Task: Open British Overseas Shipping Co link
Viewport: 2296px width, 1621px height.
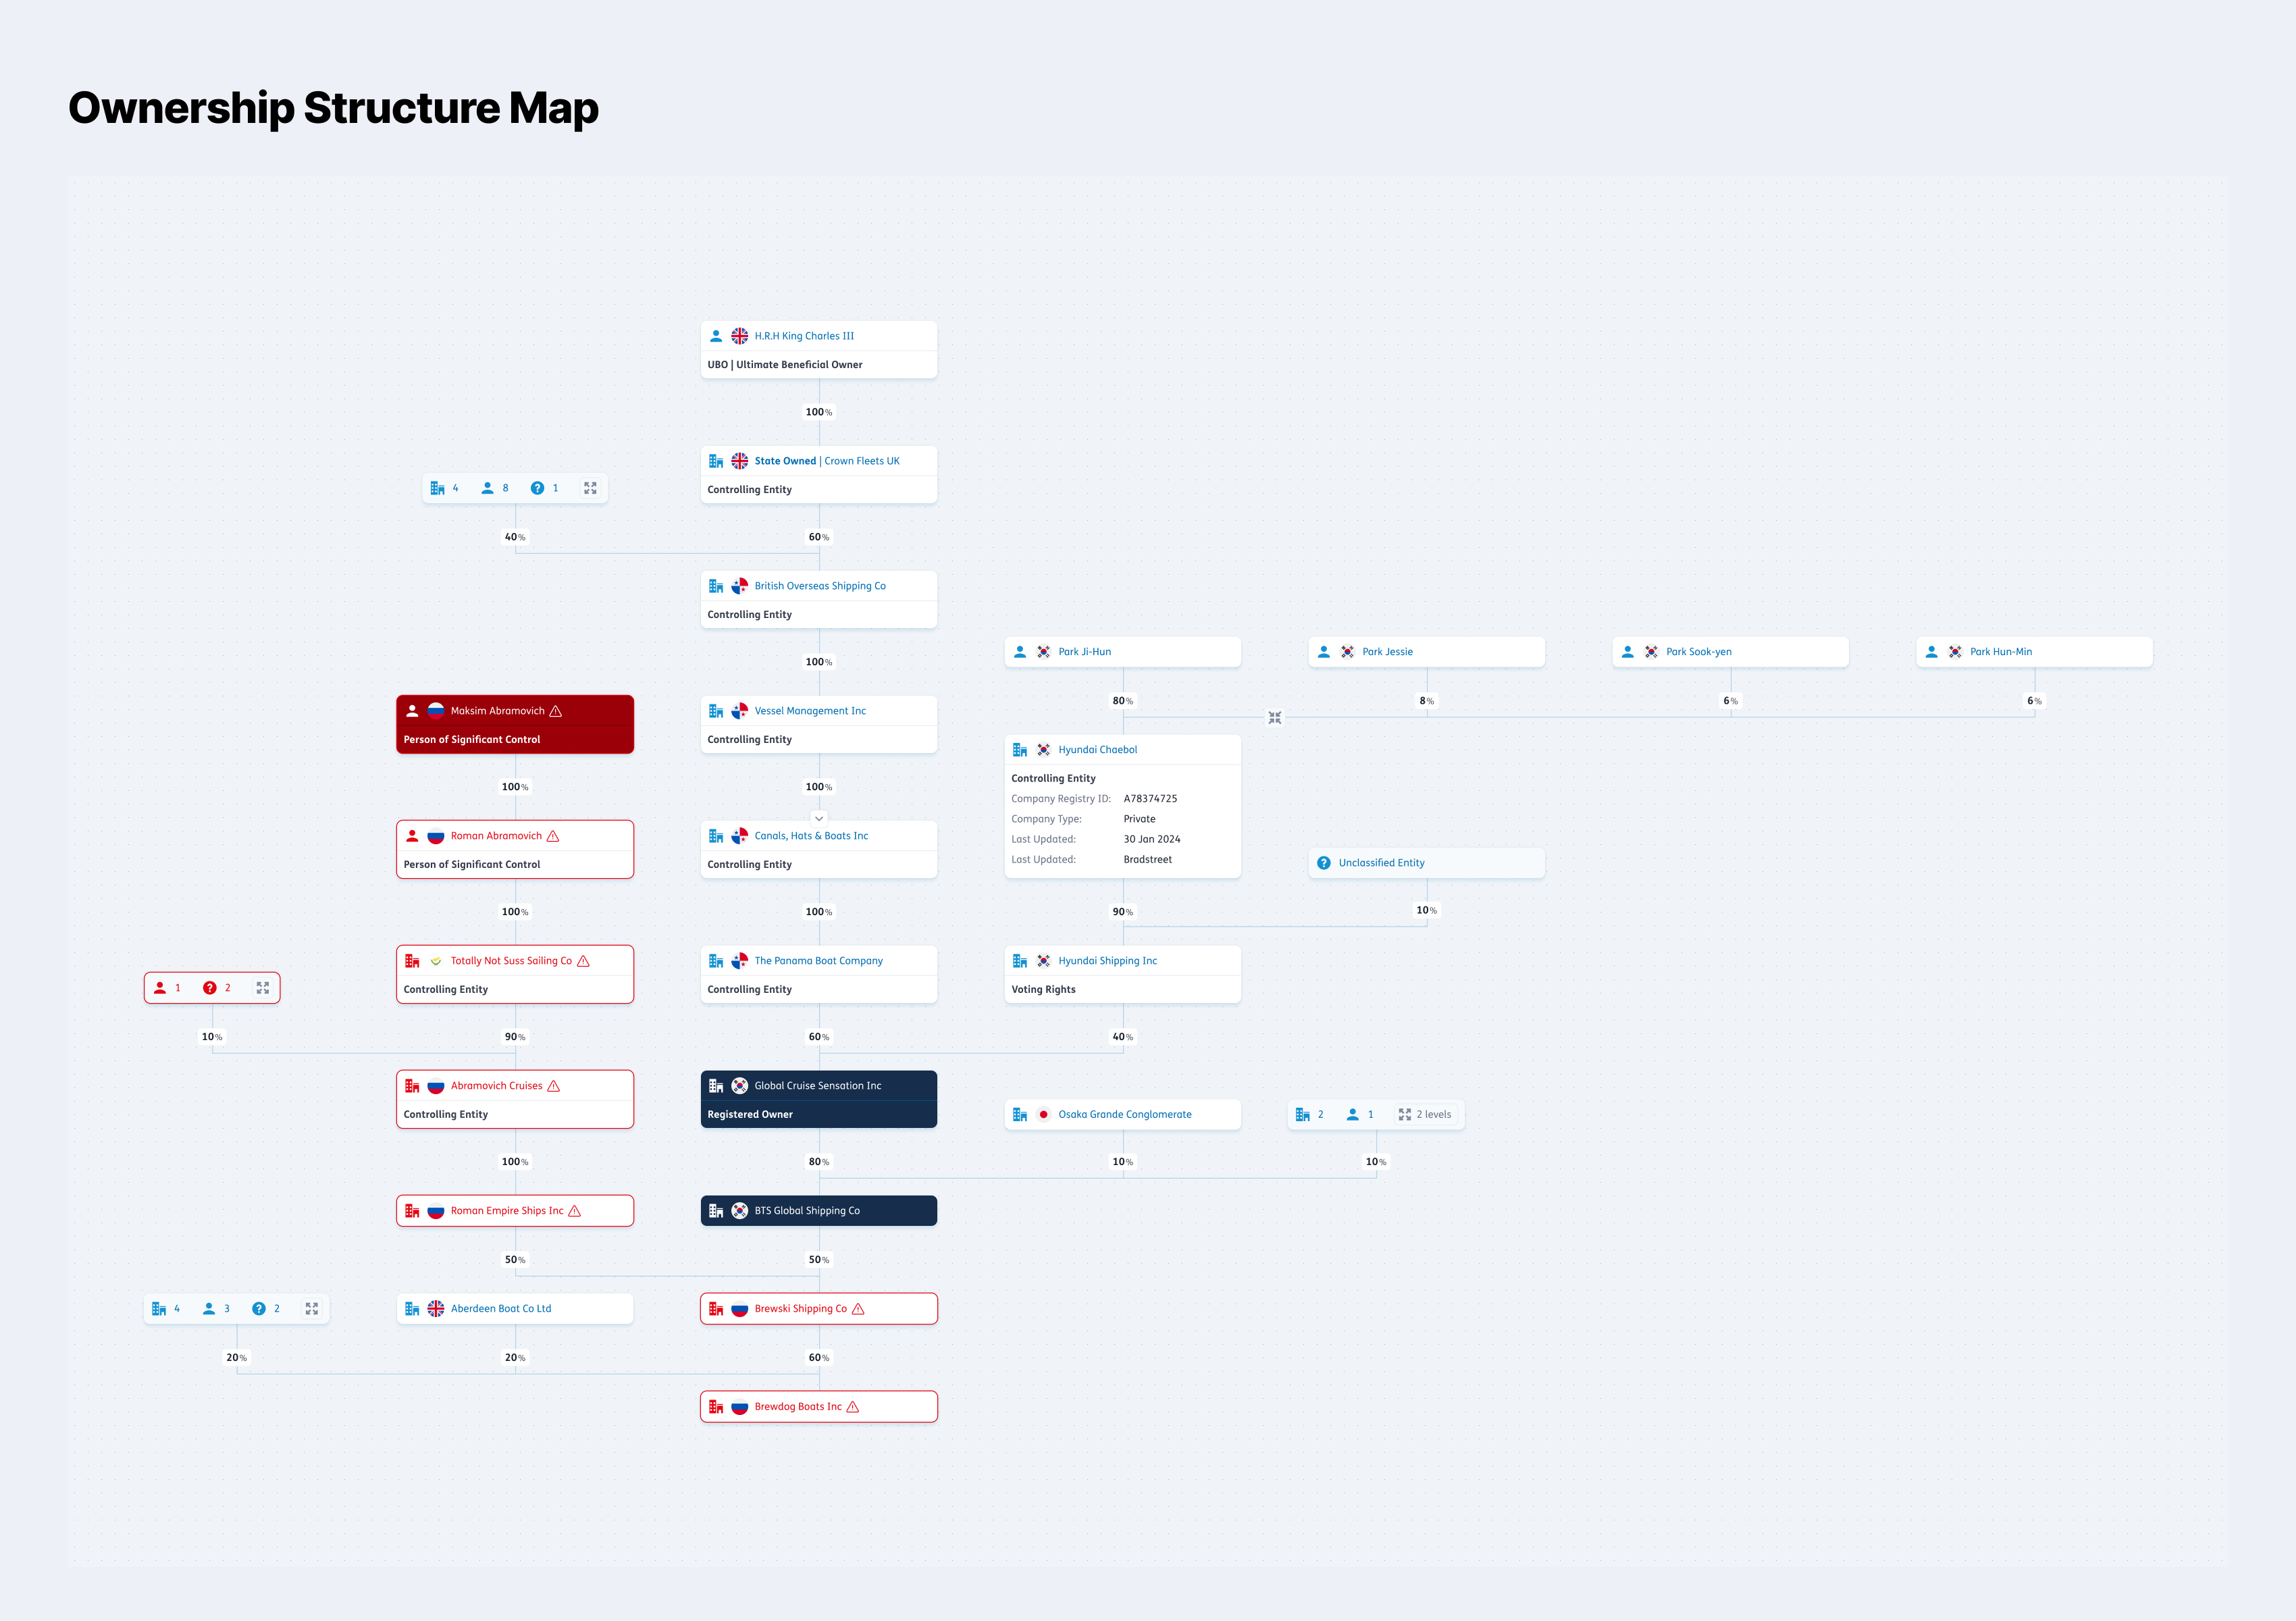Action: [x=819, y=586]
